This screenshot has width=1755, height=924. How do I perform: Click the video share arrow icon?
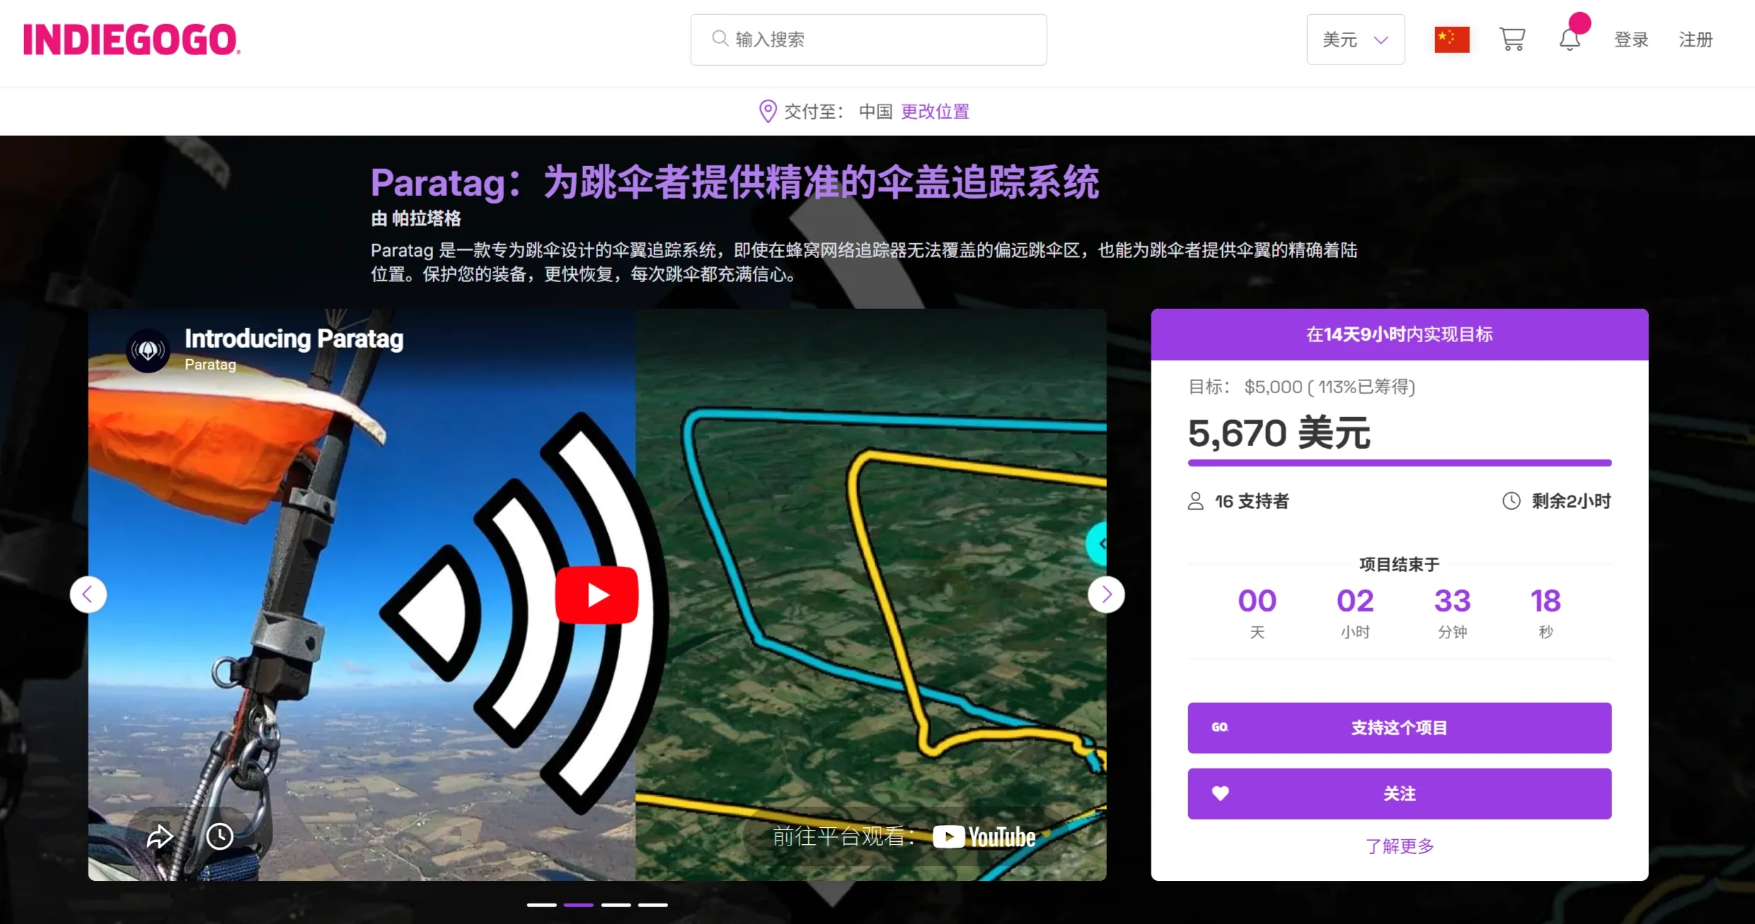coord(160,836)
